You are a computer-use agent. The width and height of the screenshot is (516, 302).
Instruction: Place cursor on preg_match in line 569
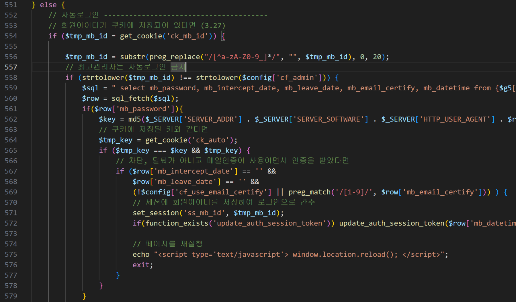pyautogui.click(x=310, y=192)
